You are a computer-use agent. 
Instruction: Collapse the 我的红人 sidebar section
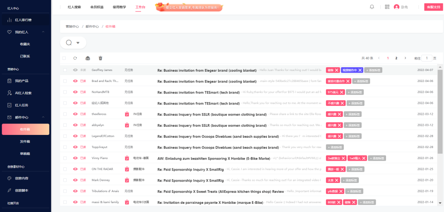(43, 32)
